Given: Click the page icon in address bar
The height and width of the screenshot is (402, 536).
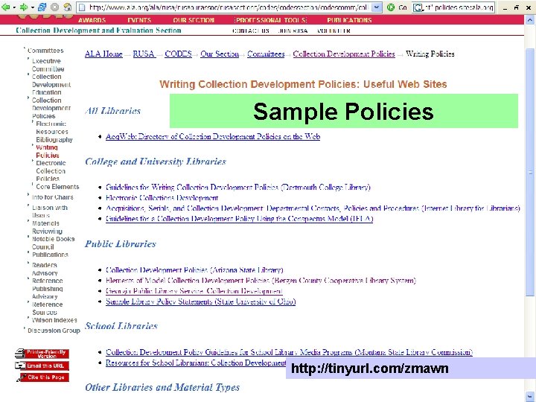Looking at the screenshot, I should coord(81,7).
